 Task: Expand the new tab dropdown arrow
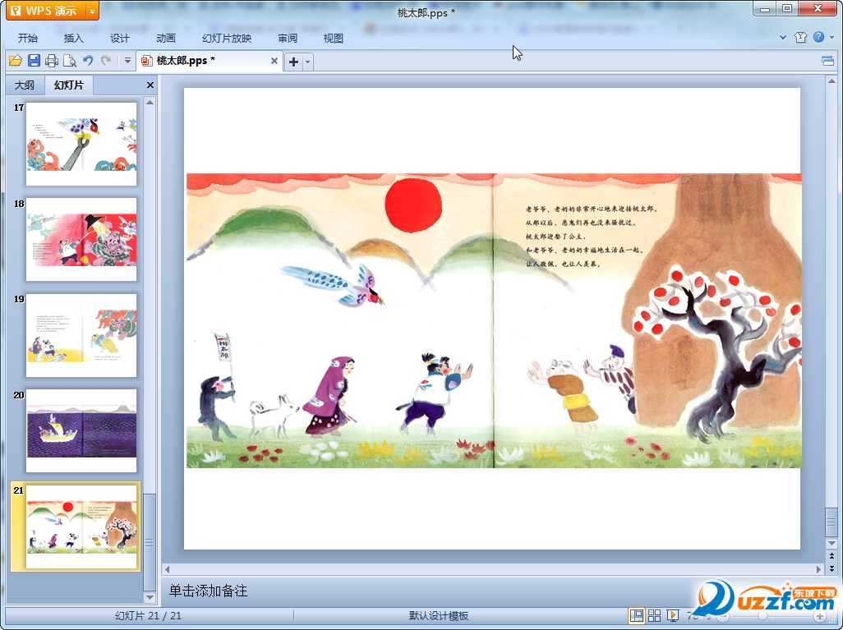coord(307,62)
